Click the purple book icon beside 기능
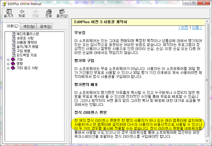The width and height of the screenshot is (212, 146). [x=13, y=59]
